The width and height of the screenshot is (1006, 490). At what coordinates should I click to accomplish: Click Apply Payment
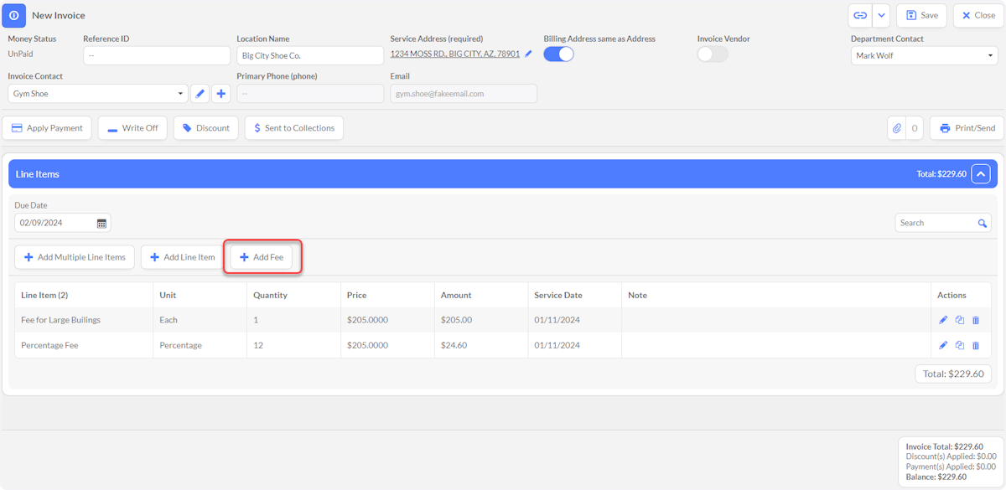tap(47, 128)
